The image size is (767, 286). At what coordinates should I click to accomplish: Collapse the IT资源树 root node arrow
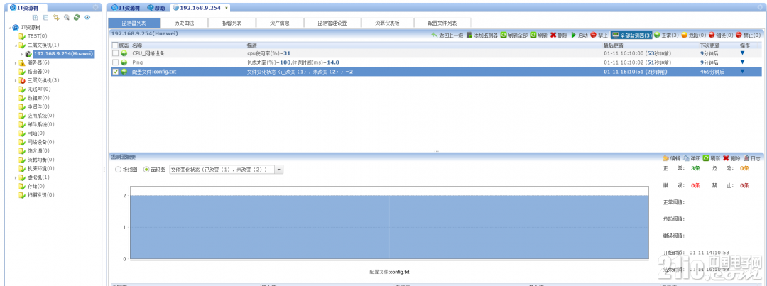[x=9, y=28]
